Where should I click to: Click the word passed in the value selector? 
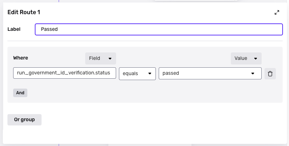click(x=171, y=73)
